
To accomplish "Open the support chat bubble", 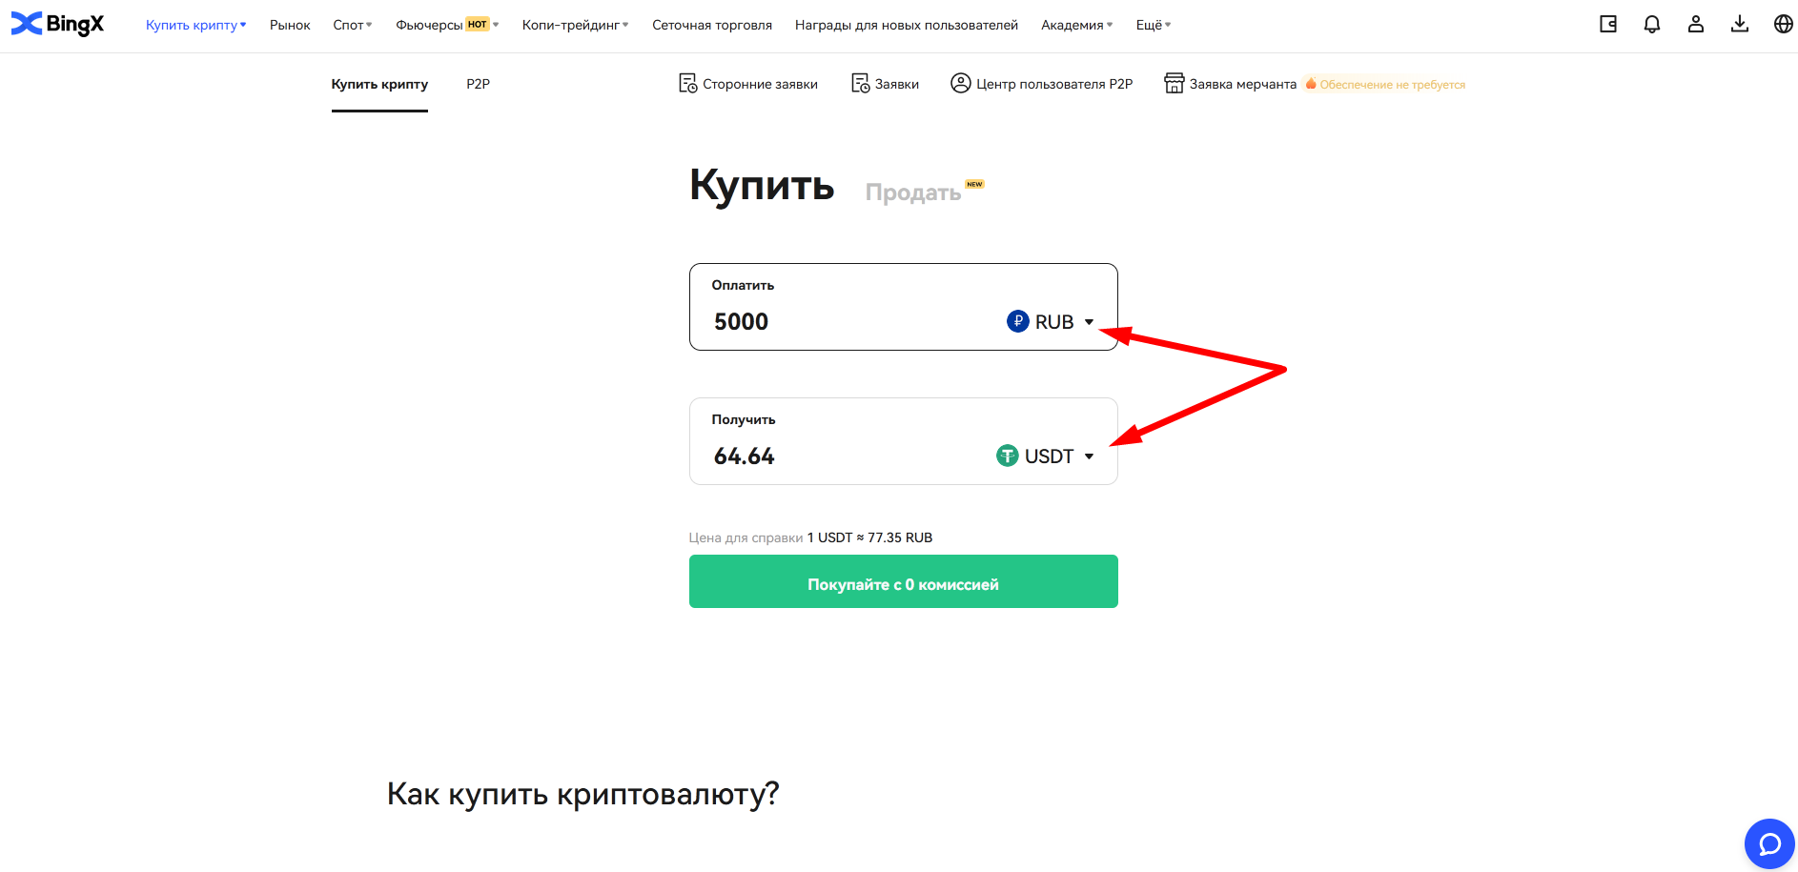I will [1769, 844].
